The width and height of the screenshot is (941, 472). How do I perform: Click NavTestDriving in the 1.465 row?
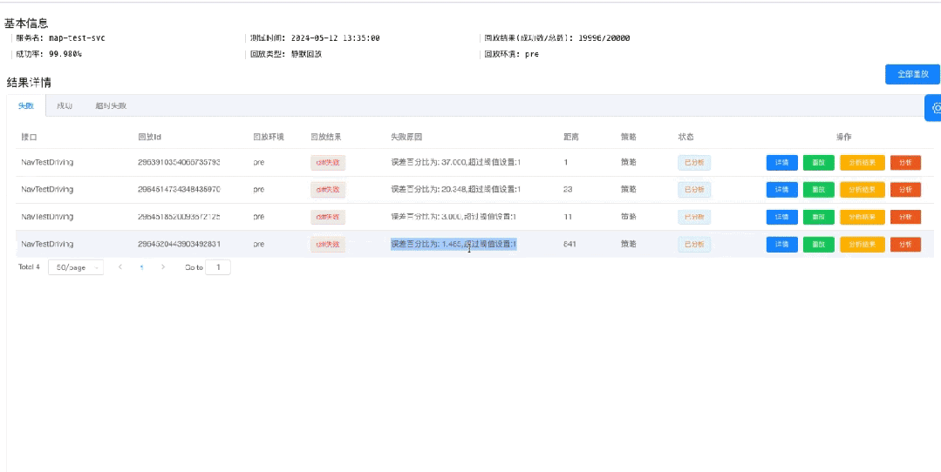[47, 244]
